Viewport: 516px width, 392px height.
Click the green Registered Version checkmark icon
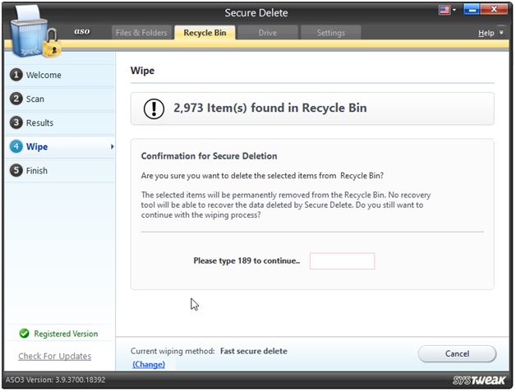click(24, 334)
